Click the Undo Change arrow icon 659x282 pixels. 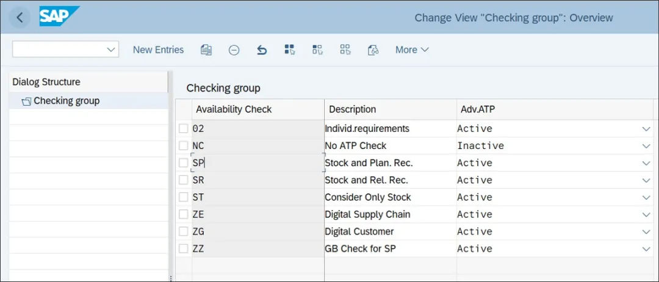[x=262, y=50]
